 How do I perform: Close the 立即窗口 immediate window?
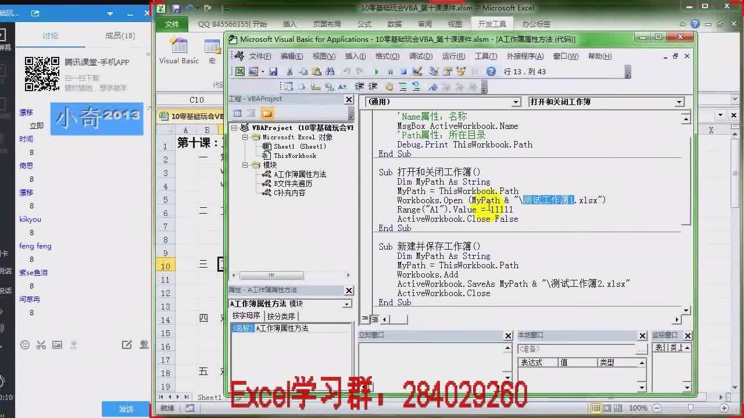[508, 336]
